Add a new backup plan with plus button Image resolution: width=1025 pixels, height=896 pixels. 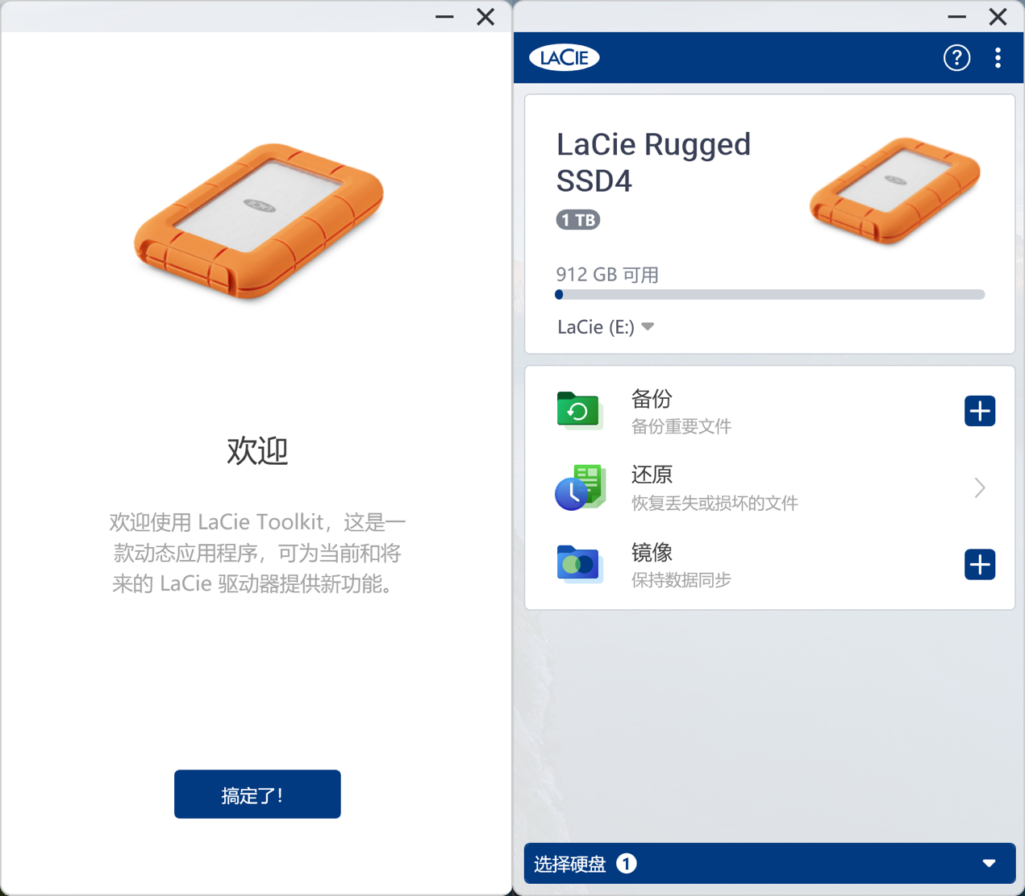pyautogui.click(x=979, y=411)
